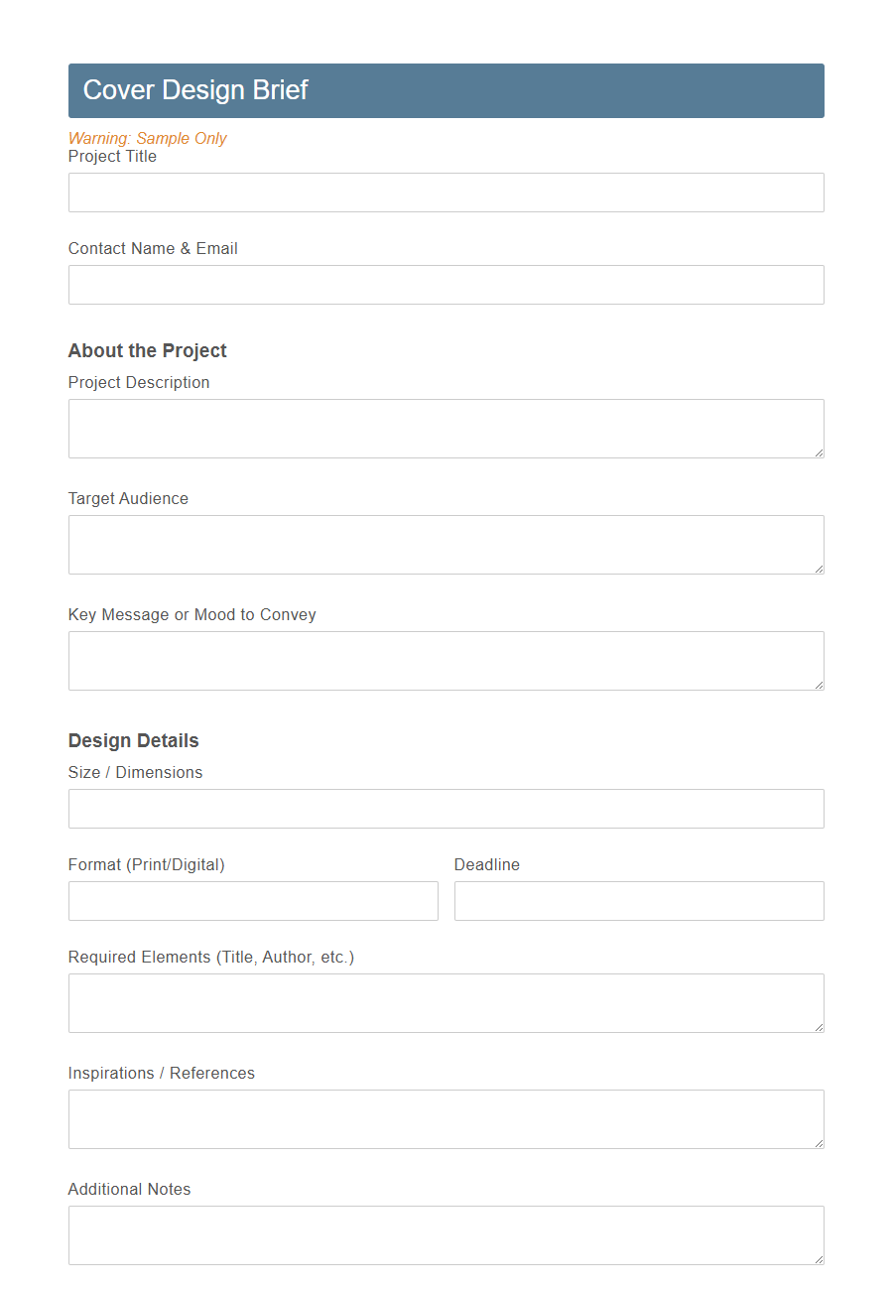Click the Warning: Sample Only text
This screenshot has width=893, height=1290.
click(147, 138)
